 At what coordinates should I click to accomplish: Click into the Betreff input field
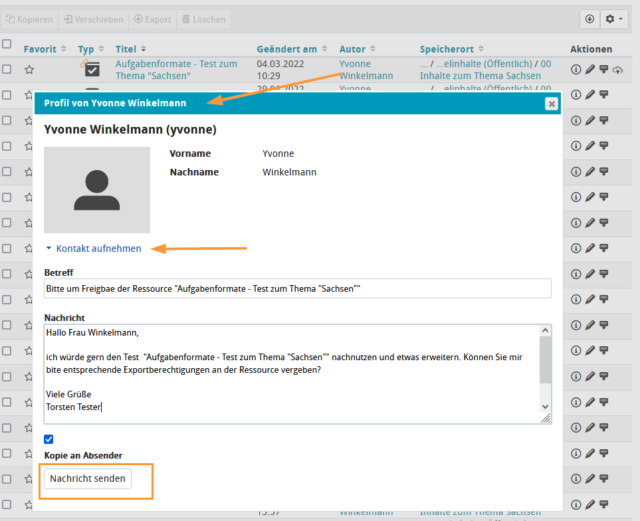297,288
